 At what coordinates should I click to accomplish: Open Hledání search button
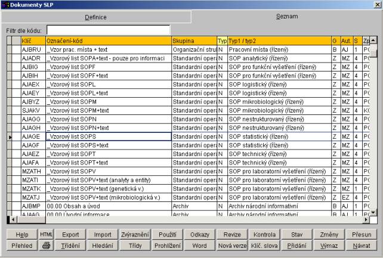coord(105,245)
